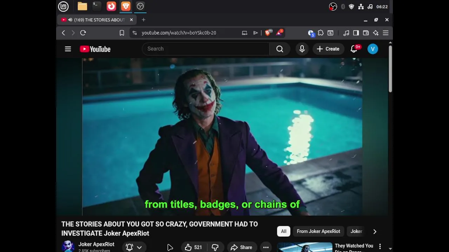Open the Brave main hamburger menu
Image resolution: width=449 pixels, height=252 pixels.
[x=386, y=33]
